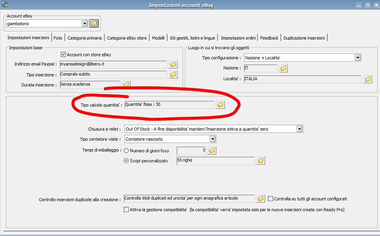Click folder icon beside Numero di giorni fisso value
This screenshot has height=236, width=380.
click(212, 150)
